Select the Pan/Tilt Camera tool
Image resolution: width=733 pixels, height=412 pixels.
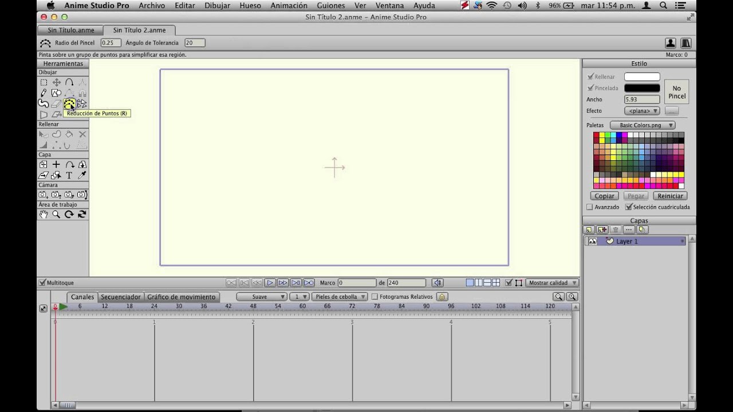pos(82,195)
